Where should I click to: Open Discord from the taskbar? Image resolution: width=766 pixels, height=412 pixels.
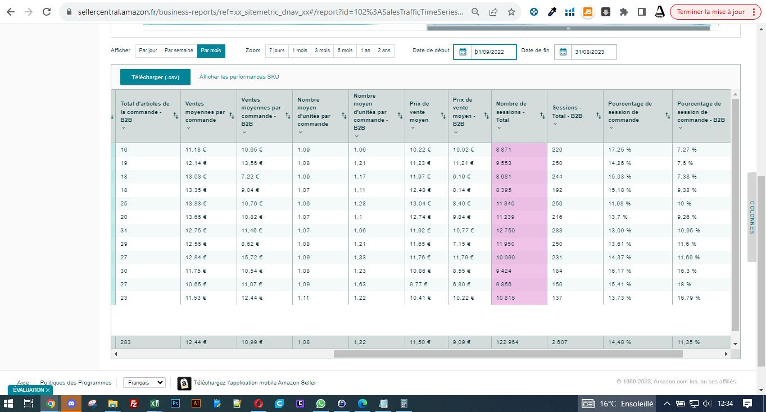pyautogui.click(x=71, y=404)
